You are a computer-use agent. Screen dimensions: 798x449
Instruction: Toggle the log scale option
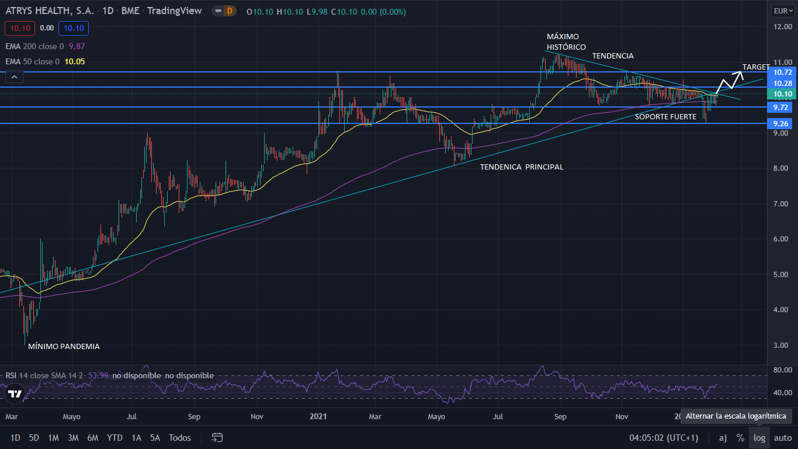tap(759, 437)
